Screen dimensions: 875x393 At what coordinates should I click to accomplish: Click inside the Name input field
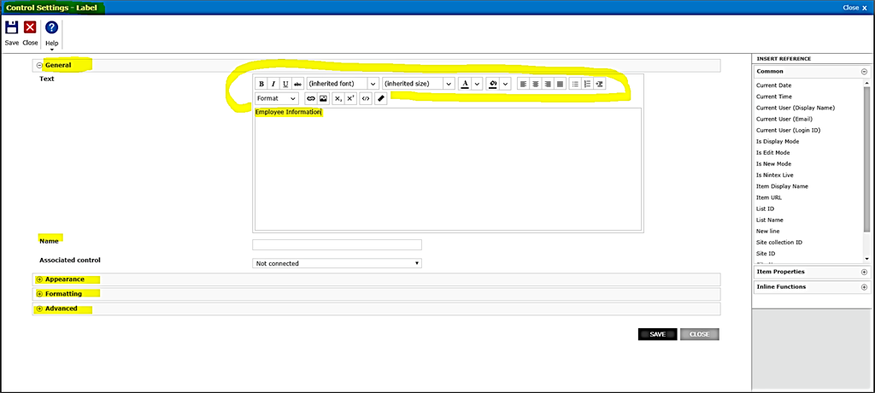point(337,244)
